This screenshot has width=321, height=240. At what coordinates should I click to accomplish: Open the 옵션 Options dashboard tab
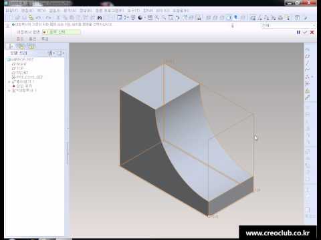(32, 39)
